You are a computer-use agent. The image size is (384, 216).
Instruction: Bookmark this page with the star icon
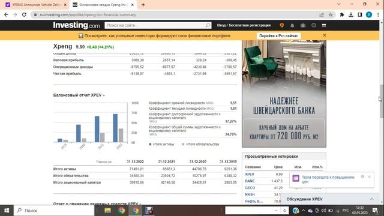[331, 14]
